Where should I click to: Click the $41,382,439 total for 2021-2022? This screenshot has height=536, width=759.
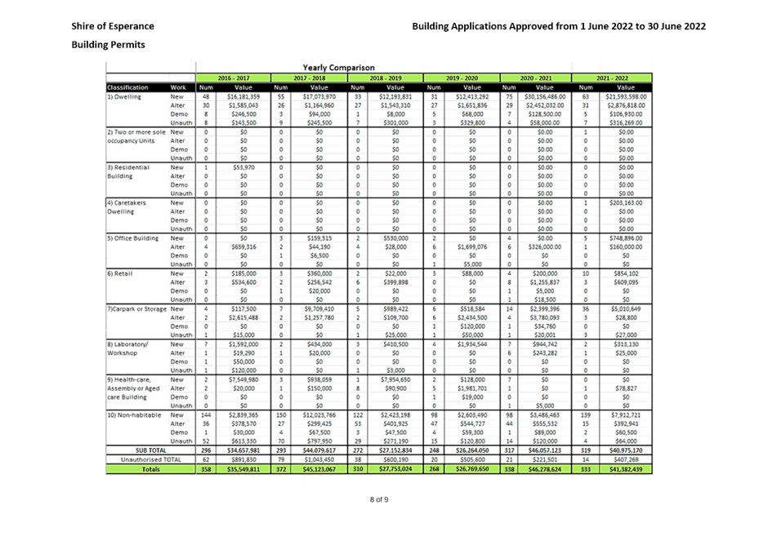tap(625, 469)
